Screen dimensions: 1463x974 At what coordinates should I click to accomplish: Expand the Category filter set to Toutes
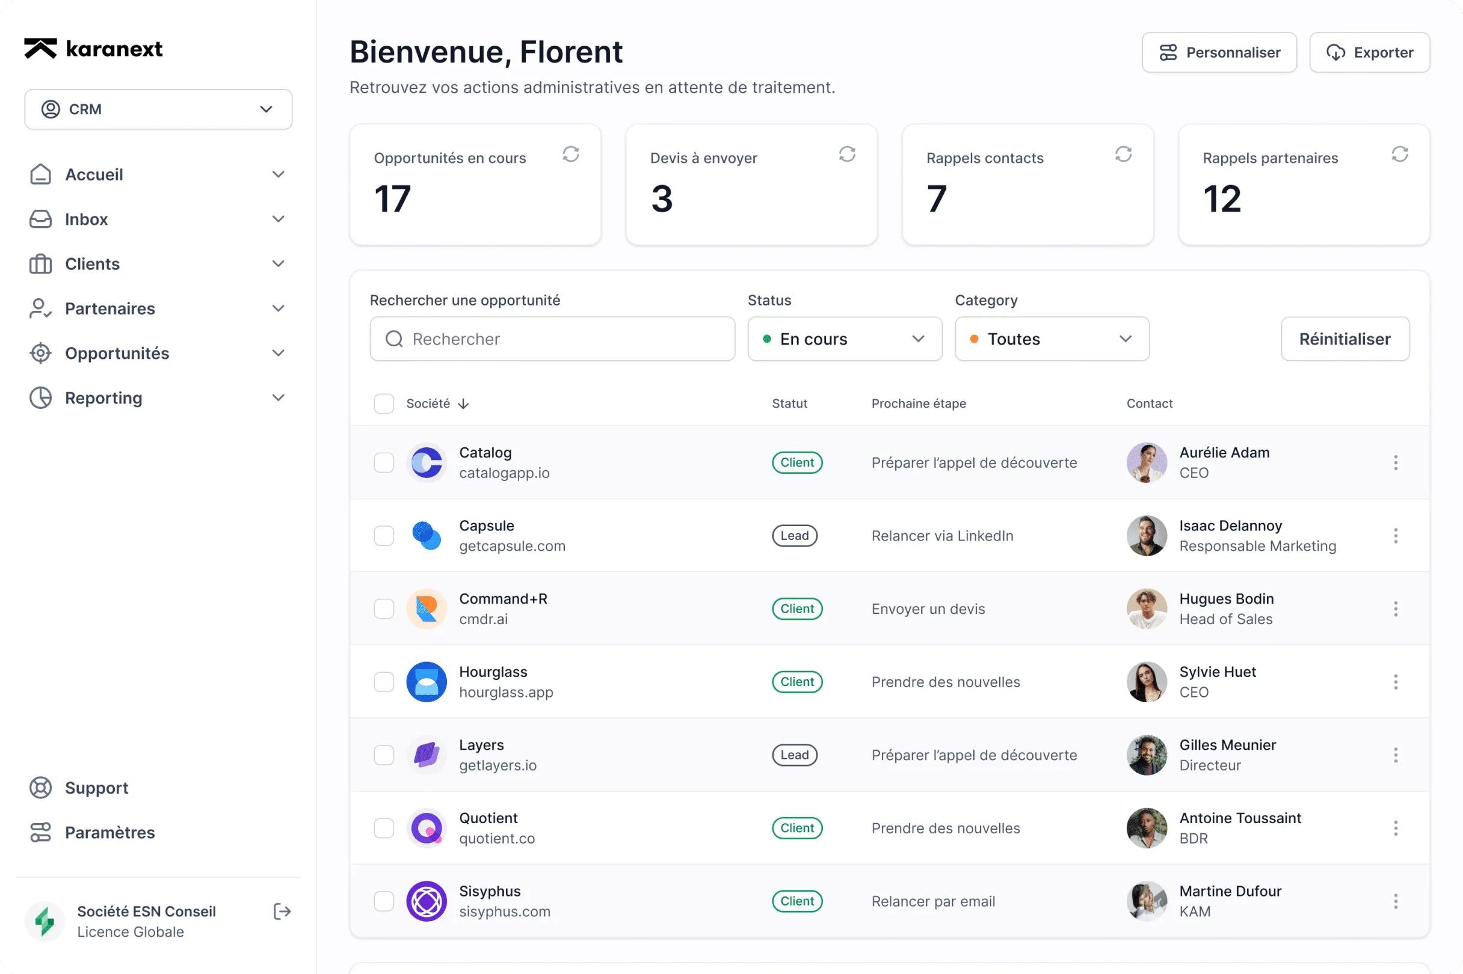(1052, 338)
